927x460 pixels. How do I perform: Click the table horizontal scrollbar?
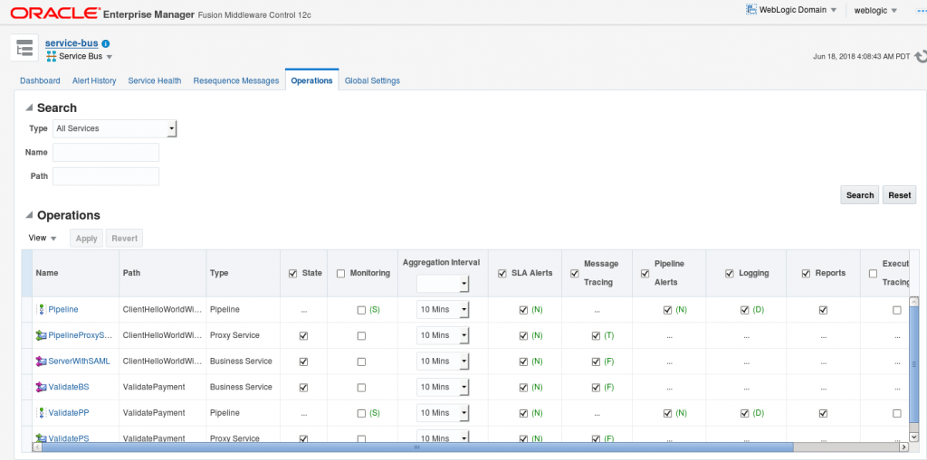click(x=416, y=447)
